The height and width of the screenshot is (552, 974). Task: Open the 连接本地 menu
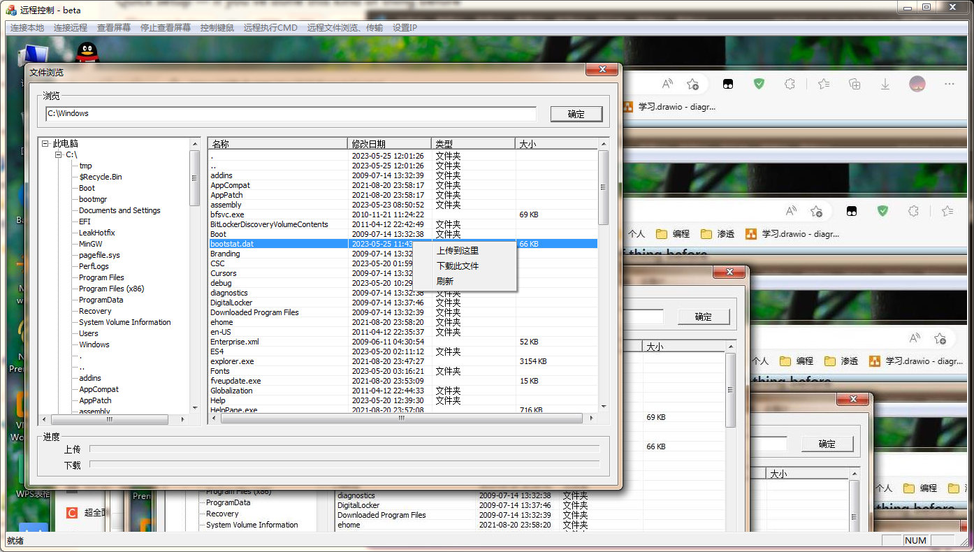(x=27, y=28)
